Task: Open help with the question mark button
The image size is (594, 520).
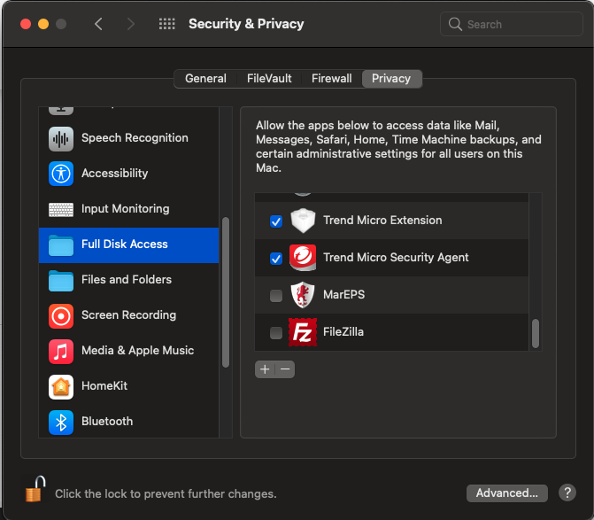Action: [x=567, y=493]
